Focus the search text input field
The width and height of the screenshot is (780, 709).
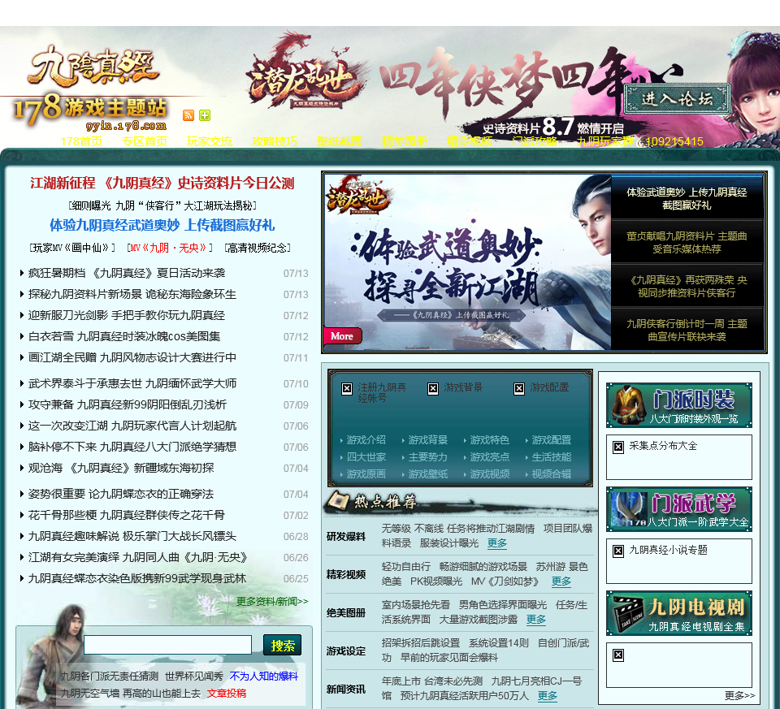pos(167,645)
